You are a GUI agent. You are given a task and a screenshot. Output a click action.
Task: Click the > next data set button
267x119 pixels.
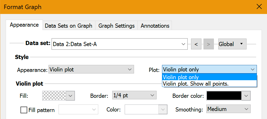pyautogui.click(x=208, y=44)
